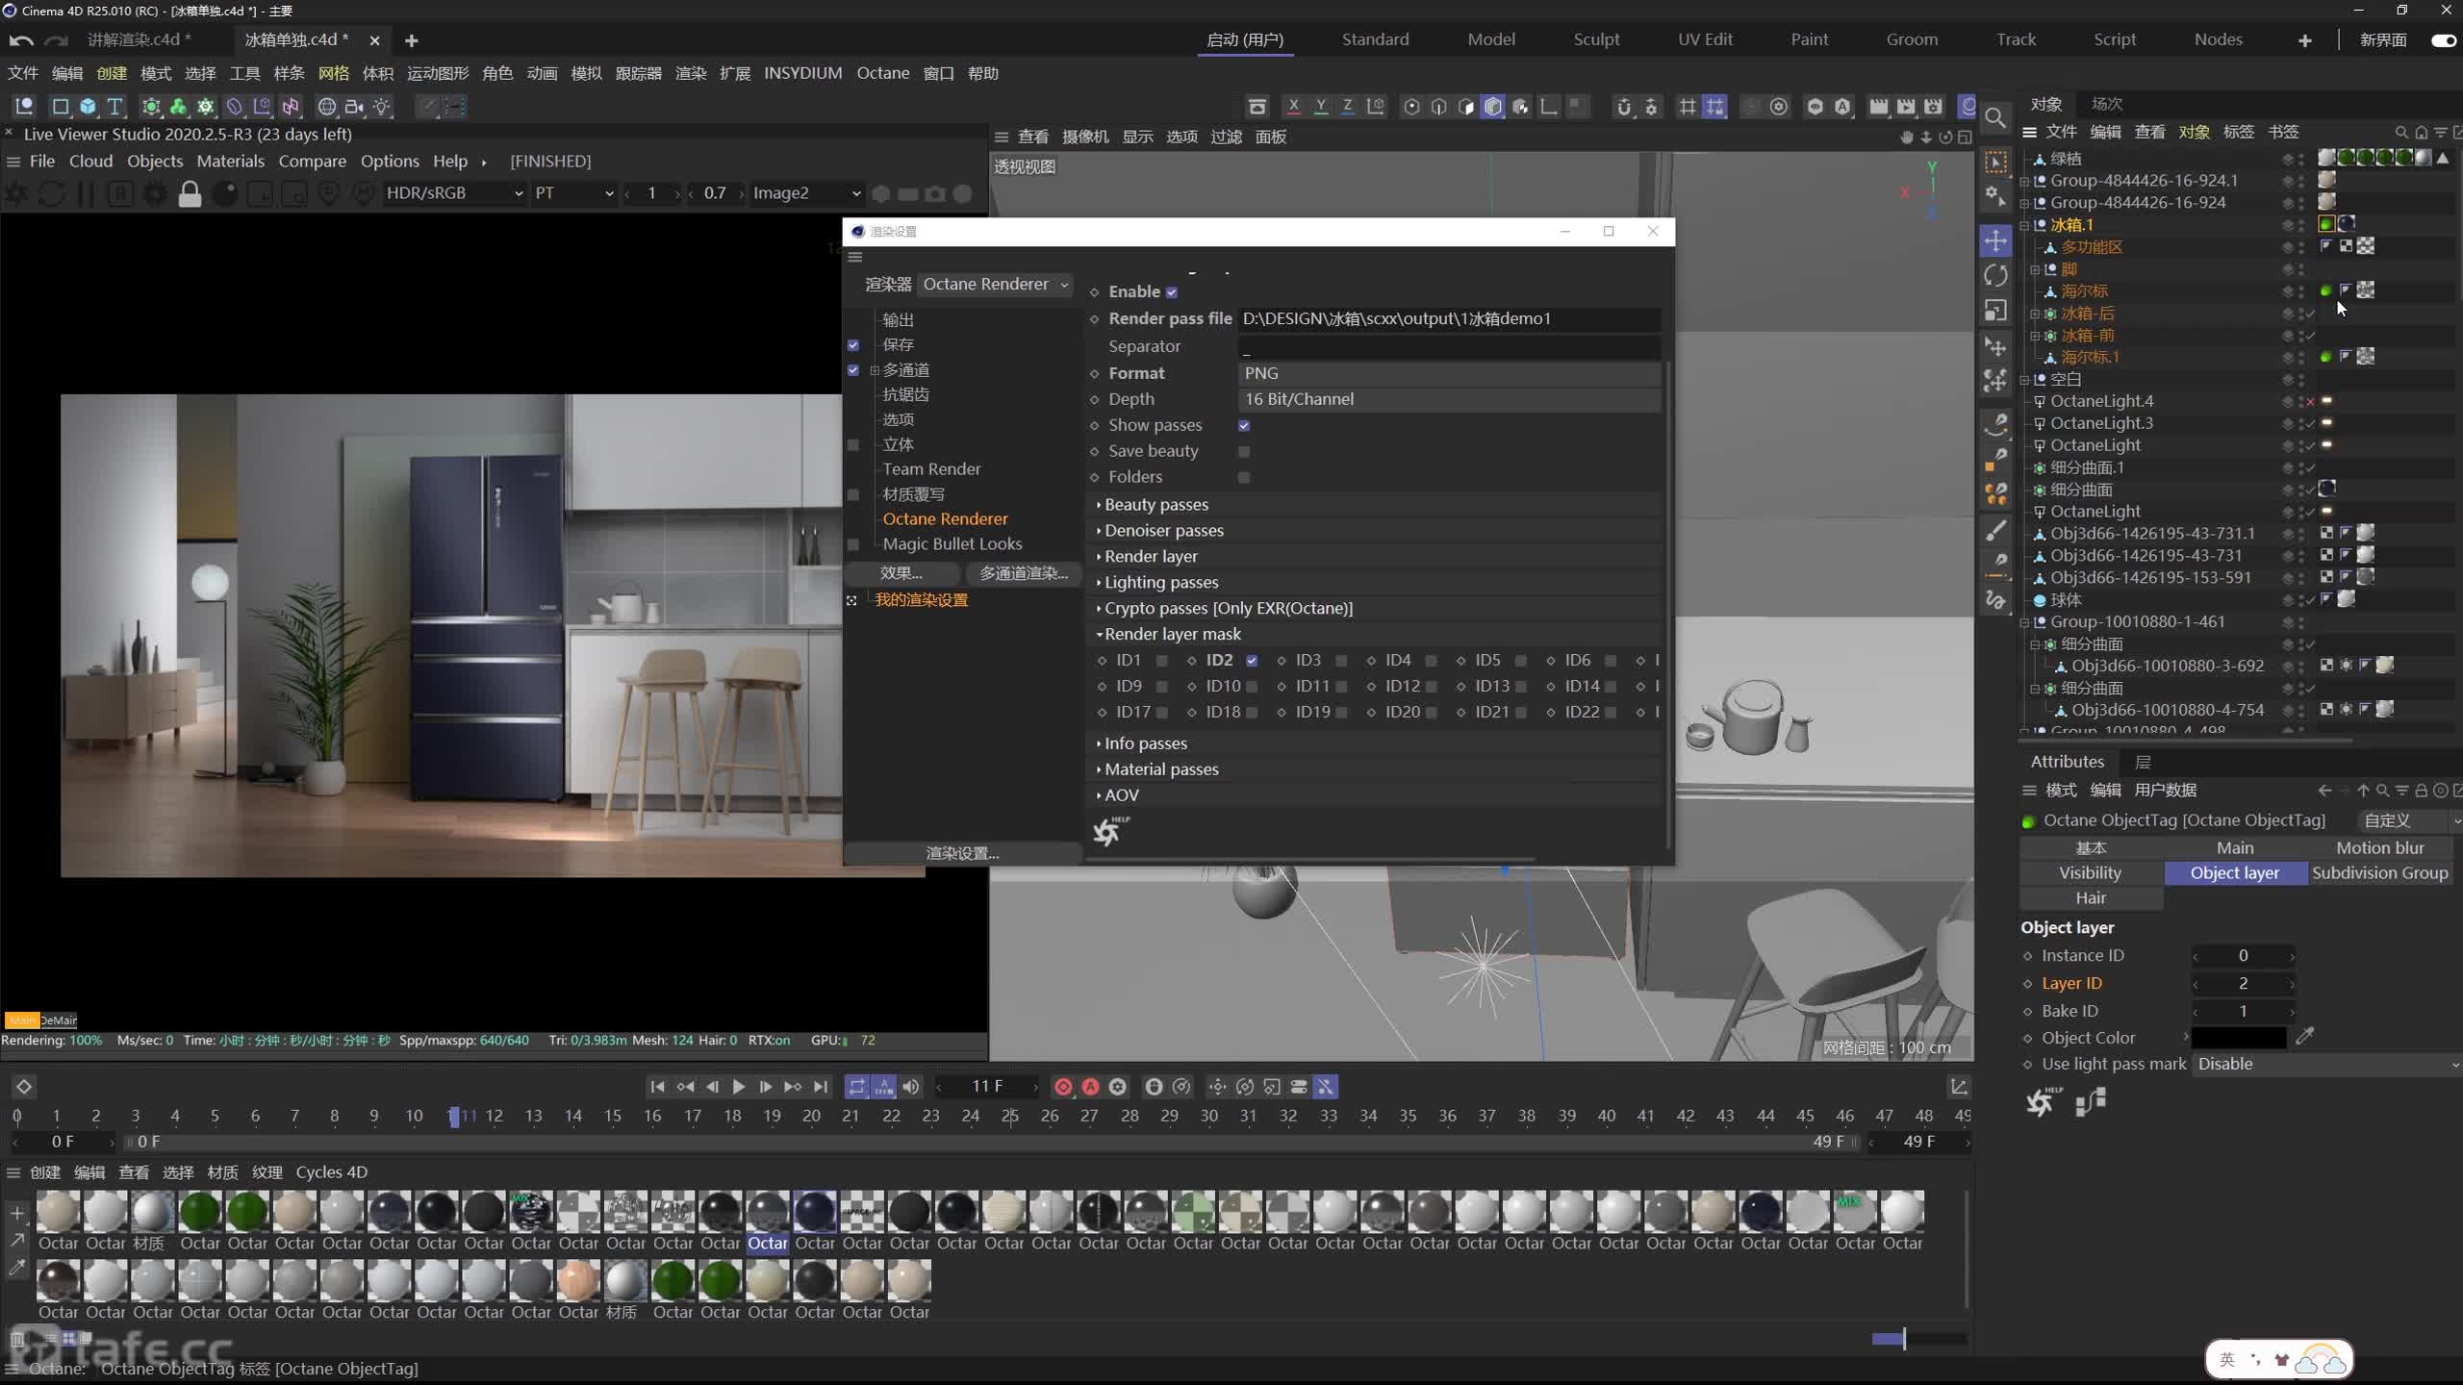Viewport: 2463px width, 1385px height.
Task: Uncheck the ID2 render layer mask
Action: click(1252, 661)
